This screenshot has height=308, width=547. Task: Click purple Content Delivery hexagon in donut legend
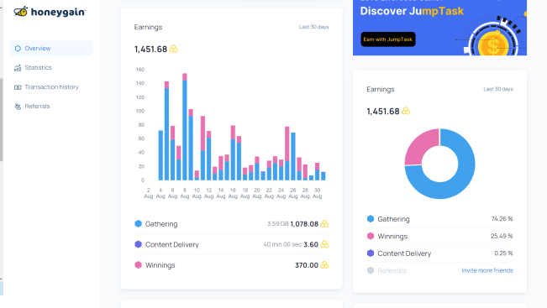tap(371, 253)
